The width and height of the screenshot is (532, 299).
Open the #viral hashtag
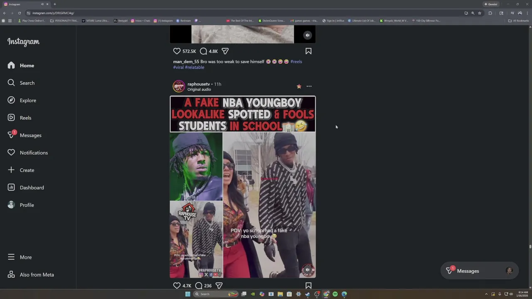[178, 67]
